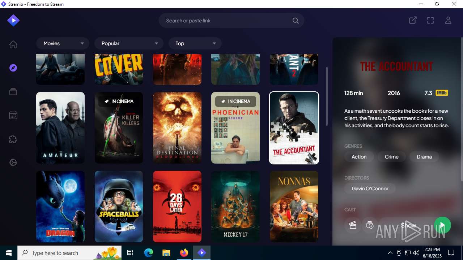Open the Settings gear icon
This screenshot has width=463, height=260.
tap(13, 162)
